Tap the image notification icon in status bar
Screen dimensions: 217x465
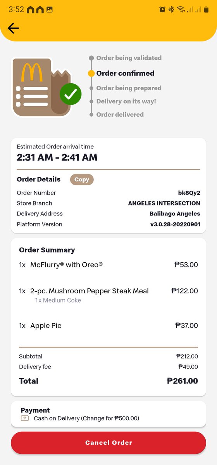[49, 10]
